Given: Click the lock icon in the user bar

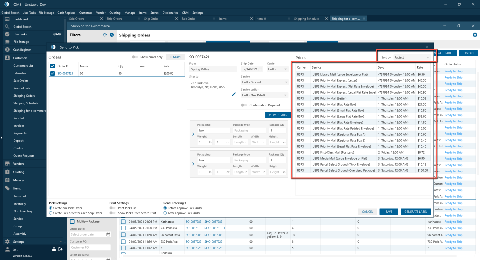Looking at the screenshot, I should [x=54, y=249].
